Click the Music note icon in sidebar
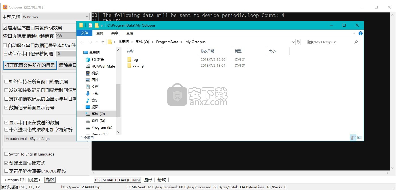The height and width of the screenshot is (190, 396). pos(88,100)
